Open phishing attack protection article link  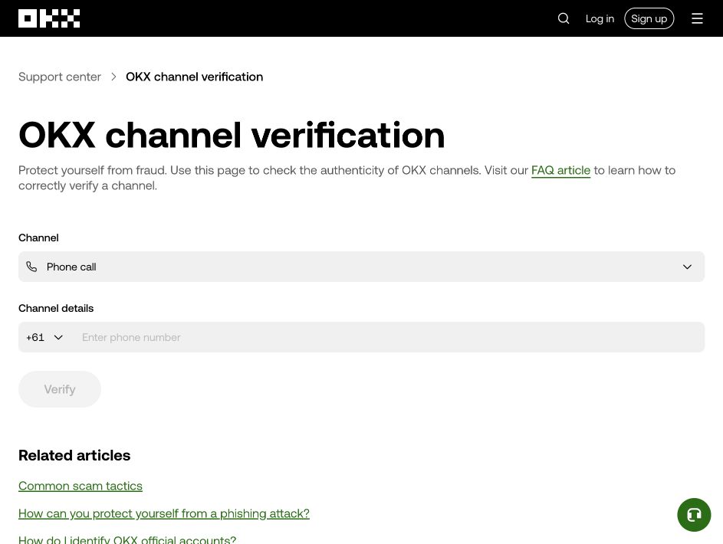(x=163, y=513)
